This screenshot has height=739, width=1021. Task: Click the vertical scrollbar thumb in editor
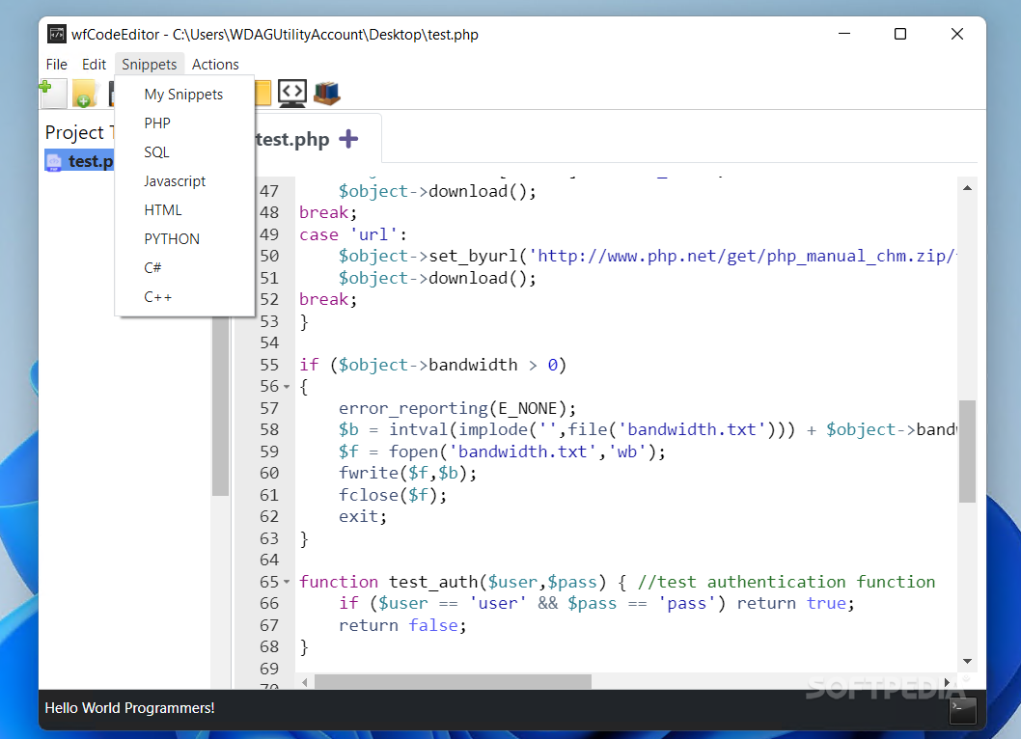pyautogui.click(x=968, y=452)
